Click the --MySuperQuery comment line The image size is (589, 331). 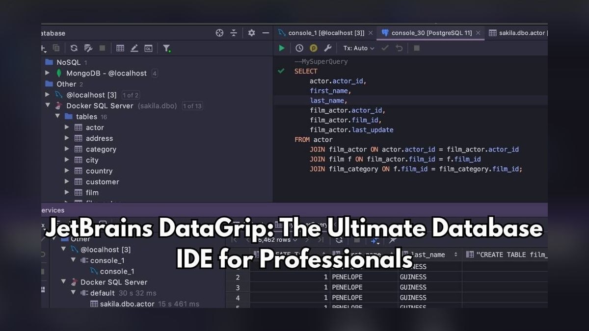point(321,62)
